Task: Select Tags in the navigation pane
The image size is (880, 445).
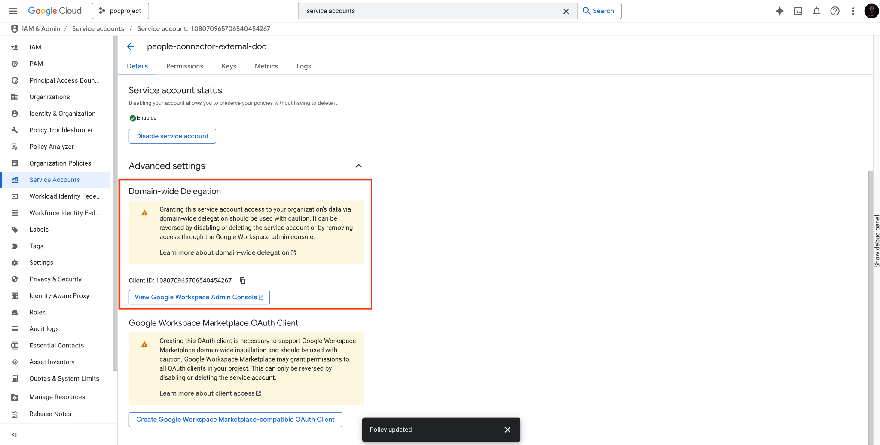Action: tap(36, 246)
